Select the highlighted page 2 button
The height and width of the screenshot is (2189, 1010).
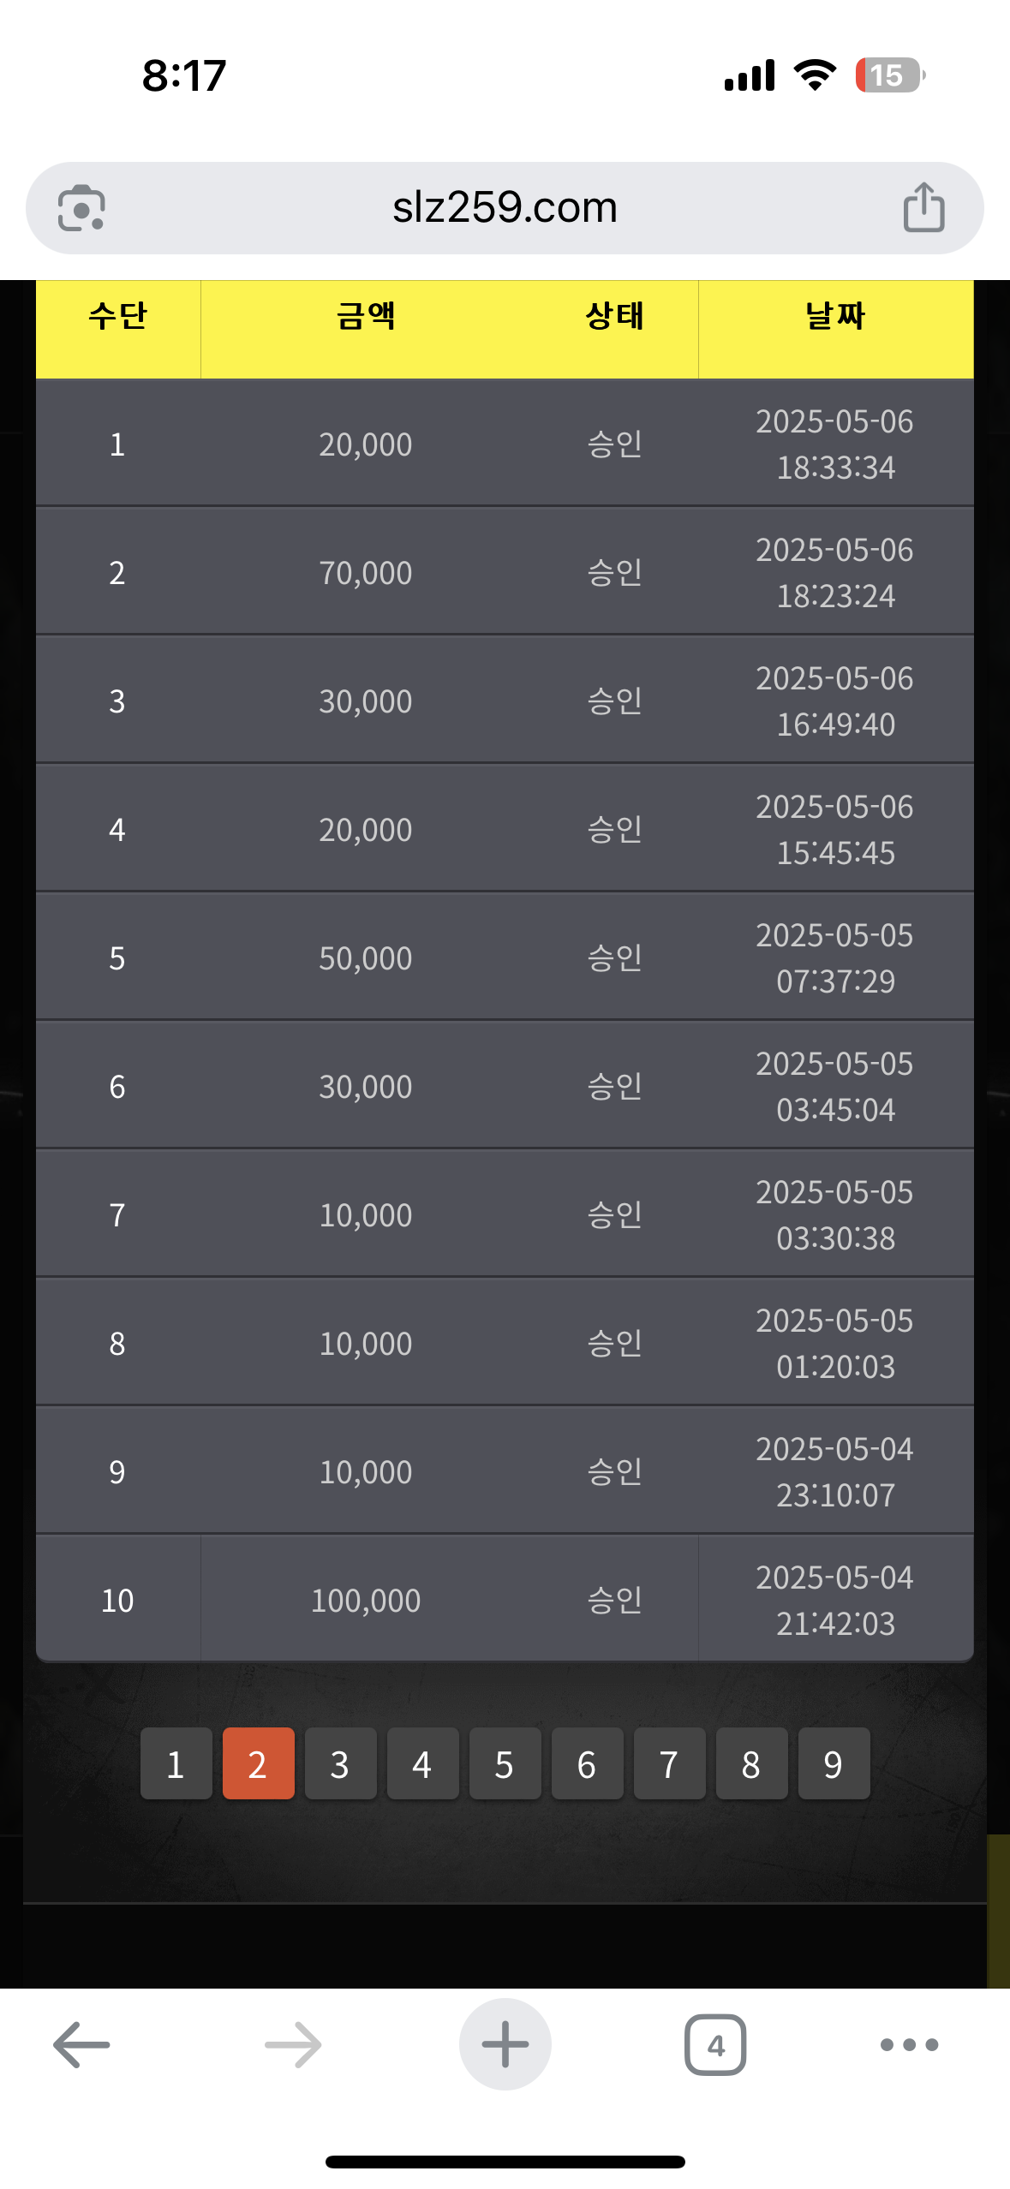[258, 1763]
